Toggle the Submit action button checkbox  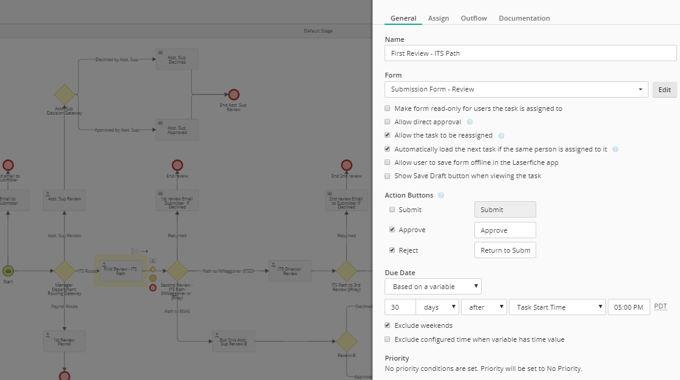392,210
